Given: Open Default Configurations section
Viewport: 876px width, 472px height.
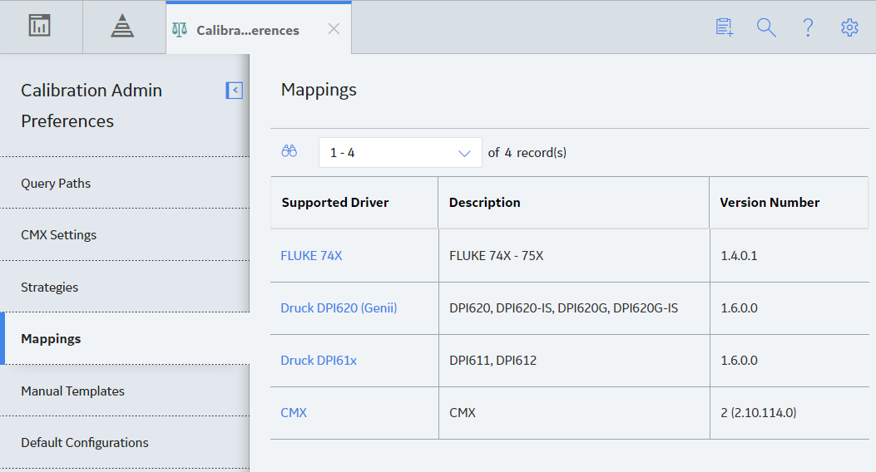Looking at the screenshot, I should [x=125, y=442].
